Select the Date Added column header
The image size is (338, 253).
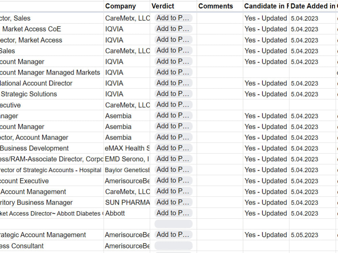313,6
